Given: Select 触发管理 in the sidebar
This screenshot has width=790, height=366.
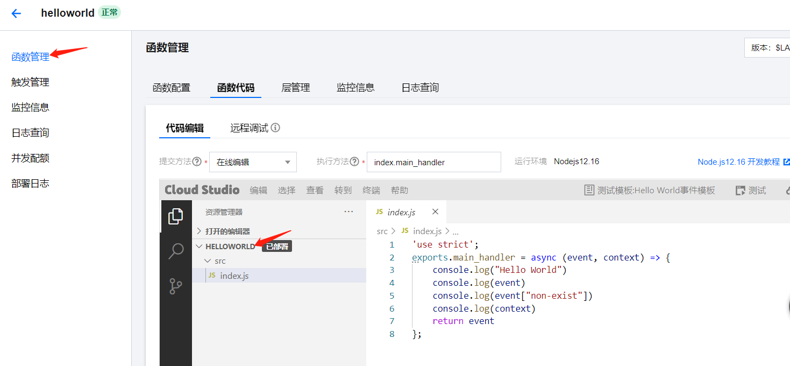Looking at the screenshot, I should 30,82.
